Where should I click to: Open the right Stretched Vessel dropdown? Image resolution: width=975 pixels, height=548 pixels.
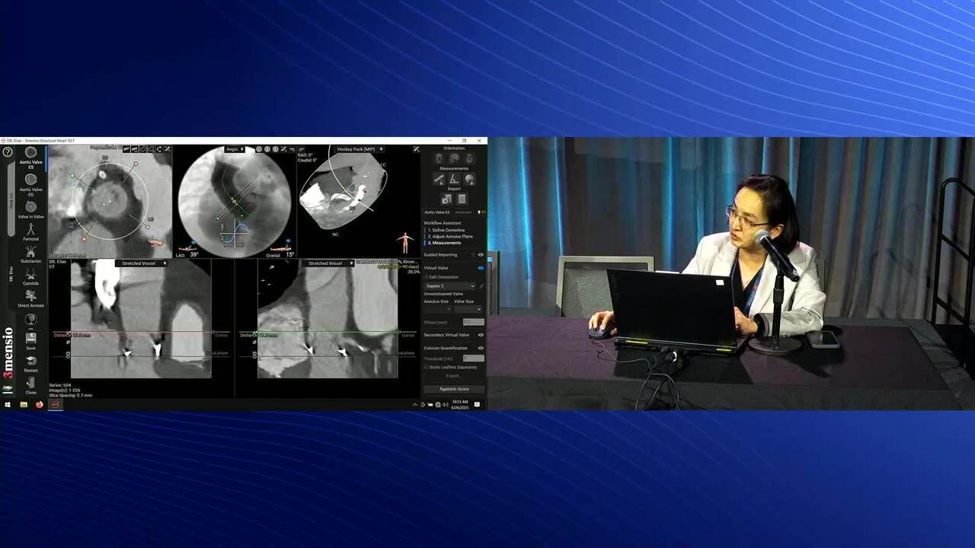(328, 263)
